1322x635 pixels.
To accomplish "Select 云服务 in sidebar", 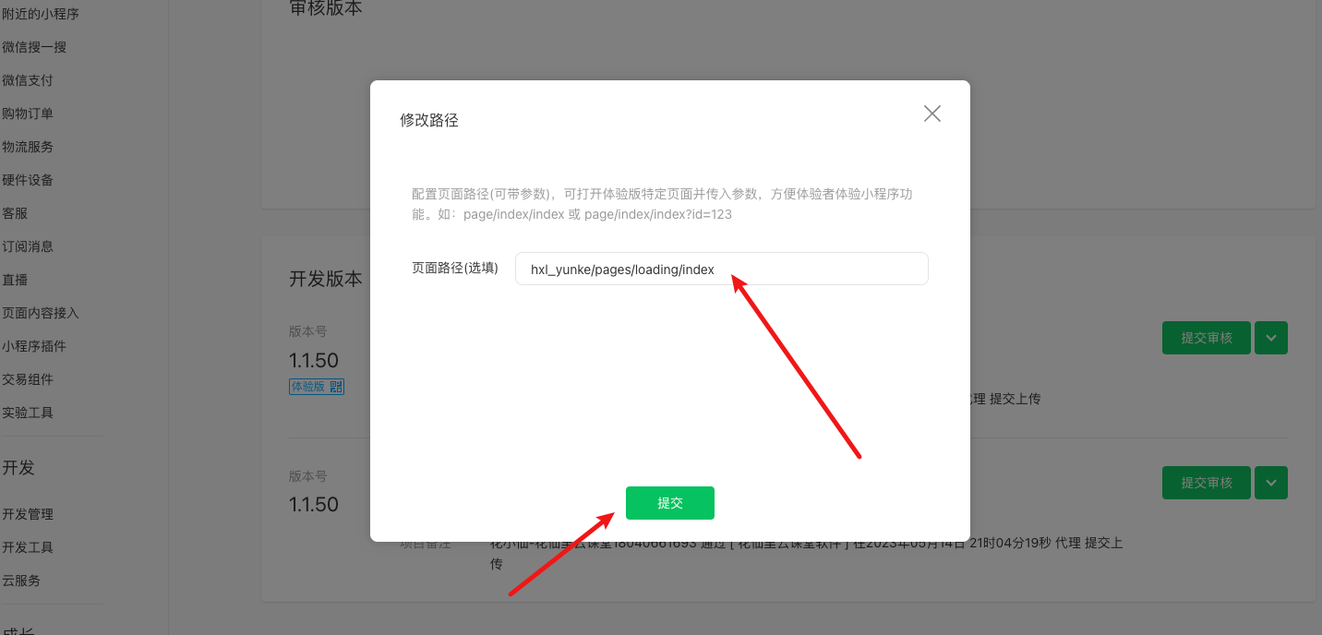I will pyautogui.click(x=21, y=581).
